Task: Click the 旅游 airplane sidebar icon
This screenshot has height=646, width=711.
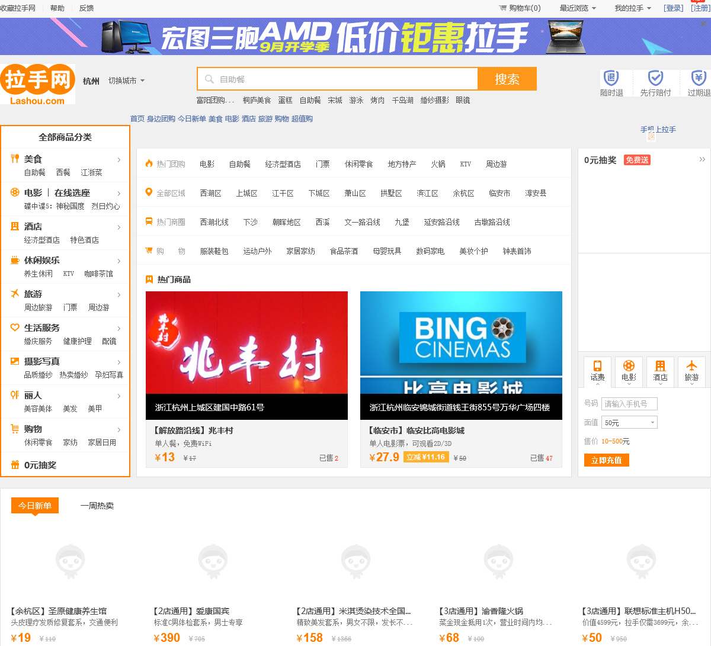Action: pos(15,294)
